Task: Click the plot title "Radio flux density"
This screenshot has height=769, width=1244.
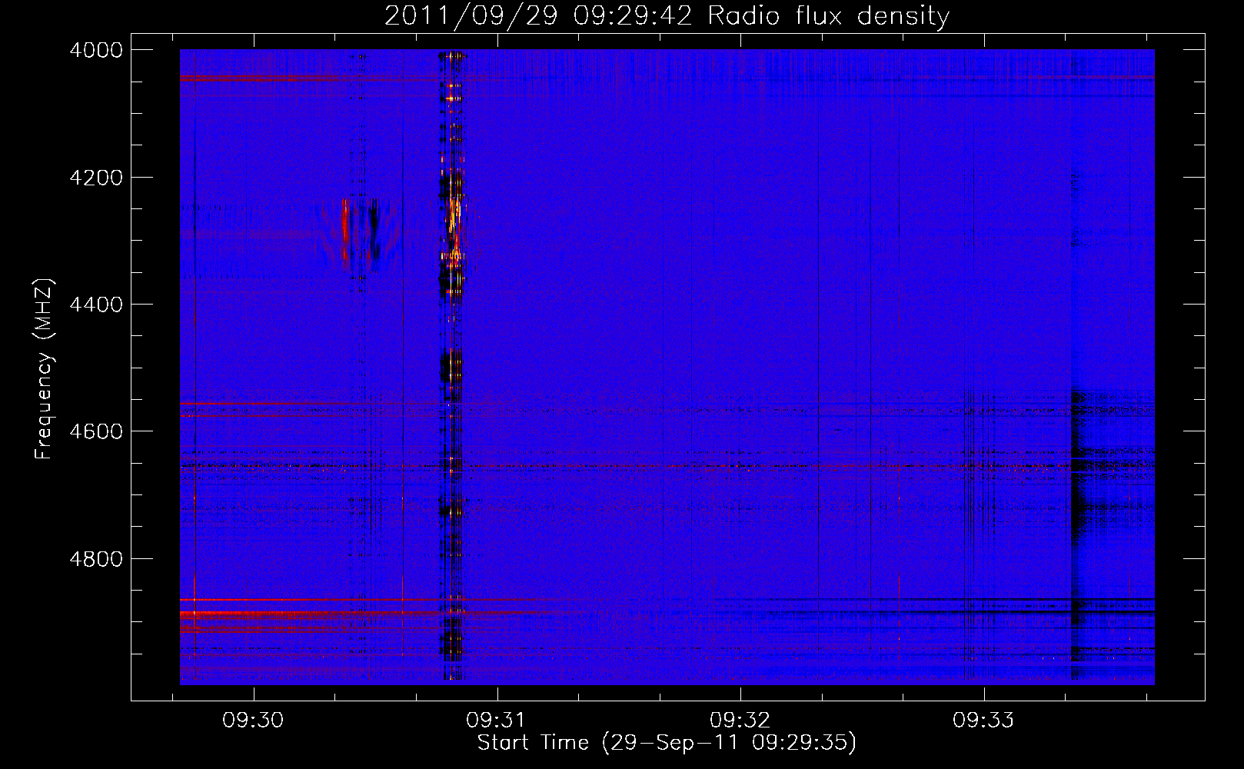Action: point(829,16)
